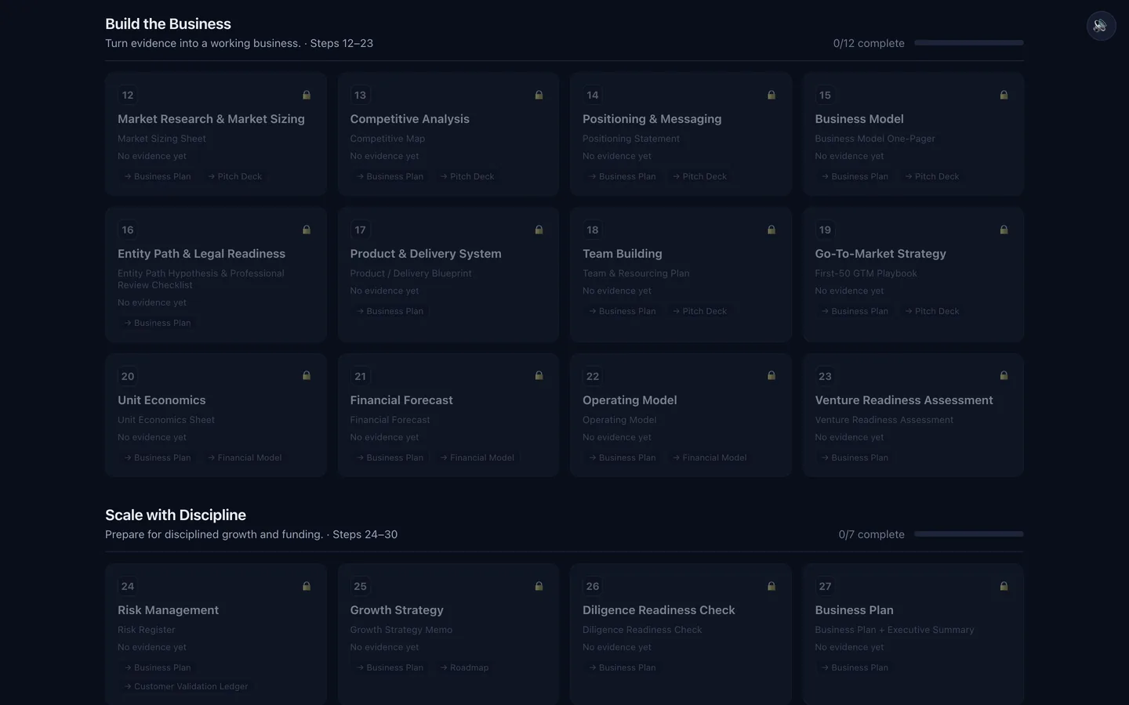Image resolution: width=1129 pixels, height=705 pixels.
Task: Click the step 25 number badge
Action: point(360,586)
